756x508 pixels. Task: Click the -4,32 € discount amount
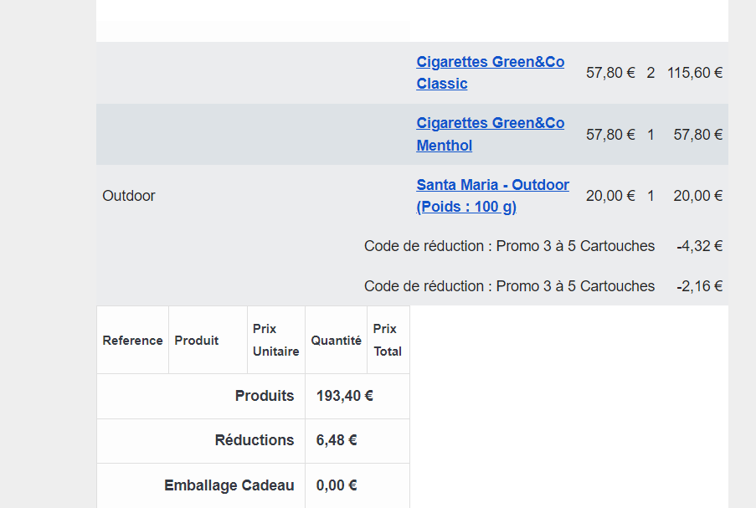pos(699,246)
